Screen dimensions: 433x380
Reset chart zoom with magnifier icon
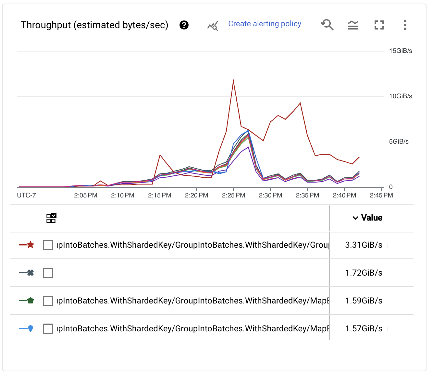tap(327, 25)
